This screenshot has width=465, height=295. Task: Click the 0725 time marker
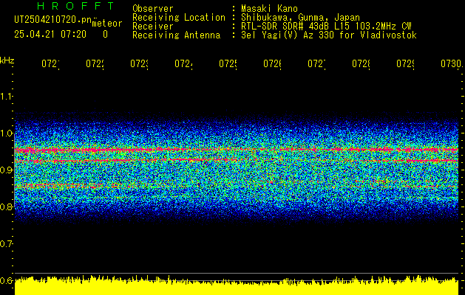[228, 64]
